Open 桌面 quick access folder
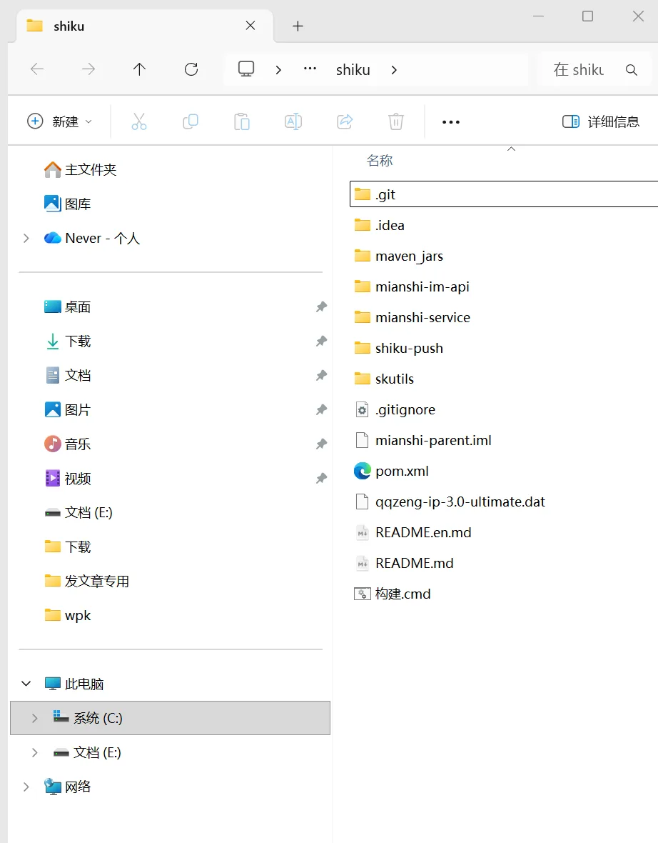 (x=67, y=307)
